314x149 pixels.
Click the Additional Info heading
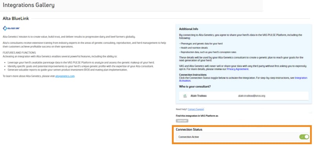(x=189, y=29)
